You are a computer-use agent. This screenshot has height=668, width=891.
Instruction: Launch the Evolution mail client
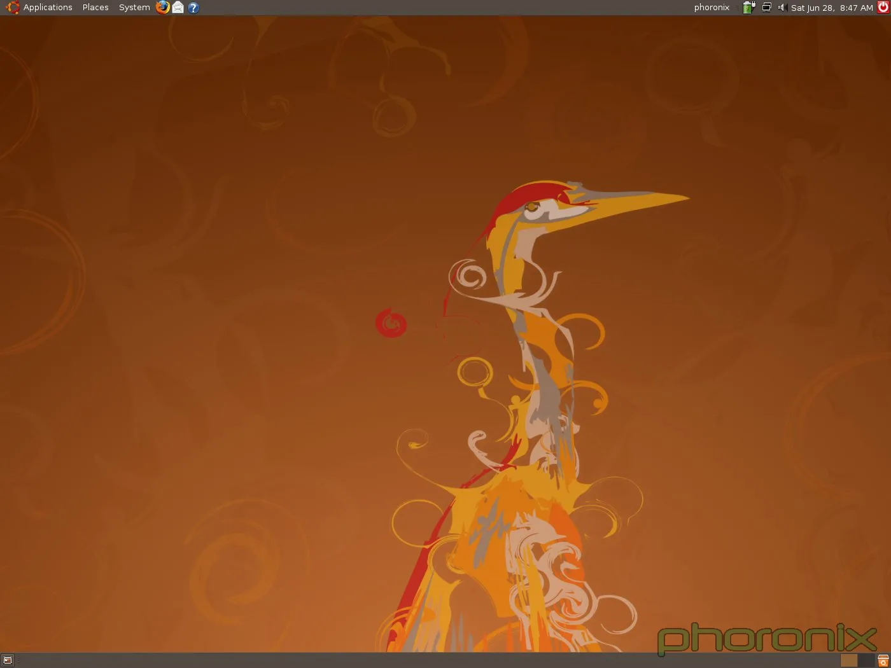point(178,8)
